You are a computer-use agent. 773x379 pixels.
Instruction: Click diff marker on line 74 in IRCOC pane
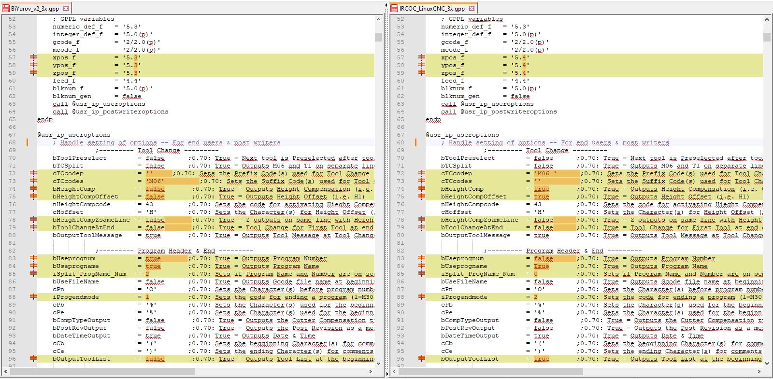tap(422, 189)
